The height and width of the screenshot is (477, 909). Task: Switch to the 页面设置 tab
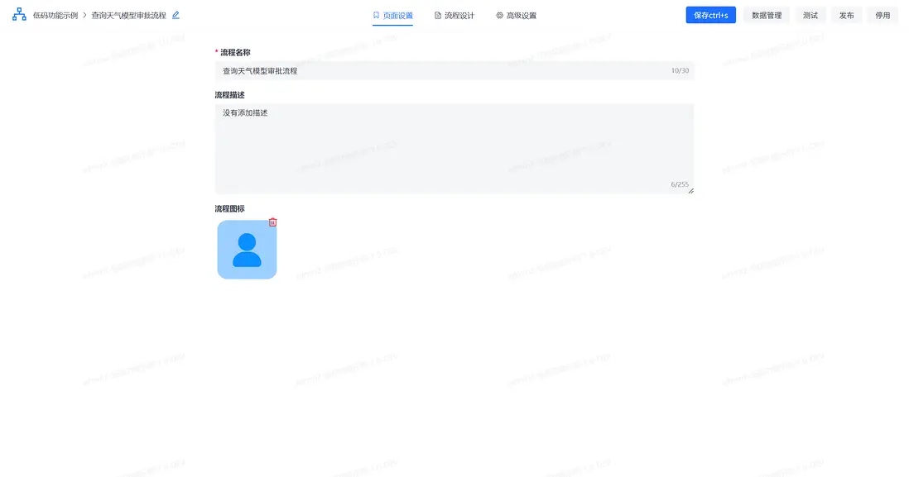click(x=392, y=16)
